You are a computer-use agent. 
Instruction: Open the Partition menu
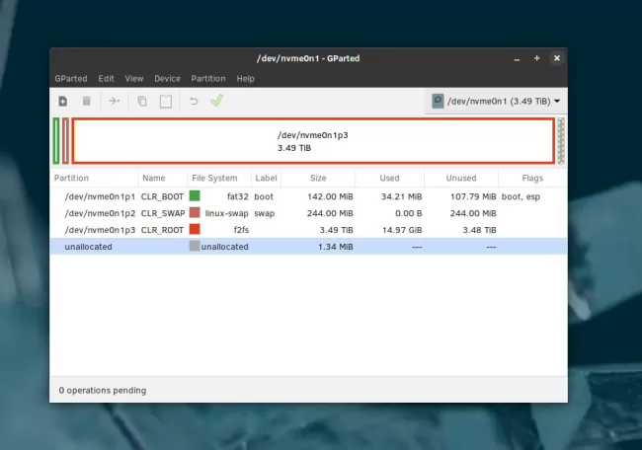(207, 78)
